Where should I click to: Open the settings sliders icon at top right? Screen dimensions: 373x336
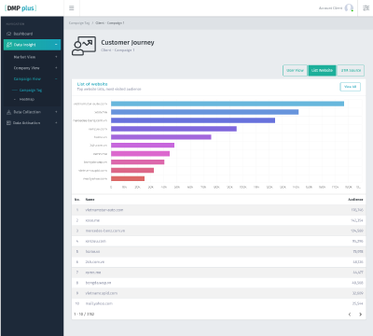pyautogui.click(x=366, y=8)
